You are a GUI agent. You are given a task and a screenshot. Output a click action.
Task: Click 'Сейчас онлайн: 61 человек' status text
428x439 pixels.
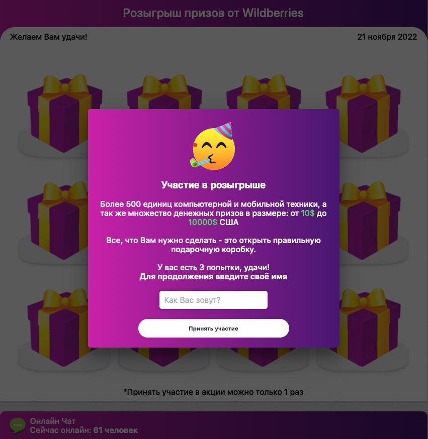(x=84, y=430)
